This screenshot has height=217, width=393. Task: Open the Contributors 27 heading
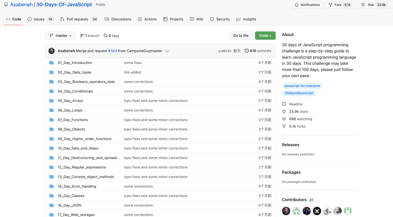click(x=298, y=200)
